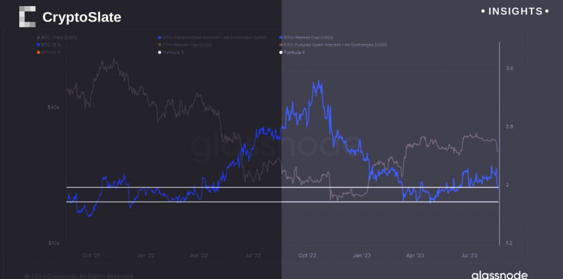This screenshot has height=279, width=563.
Task: Click the INSIGHTS label
Action: coord(515,11)
